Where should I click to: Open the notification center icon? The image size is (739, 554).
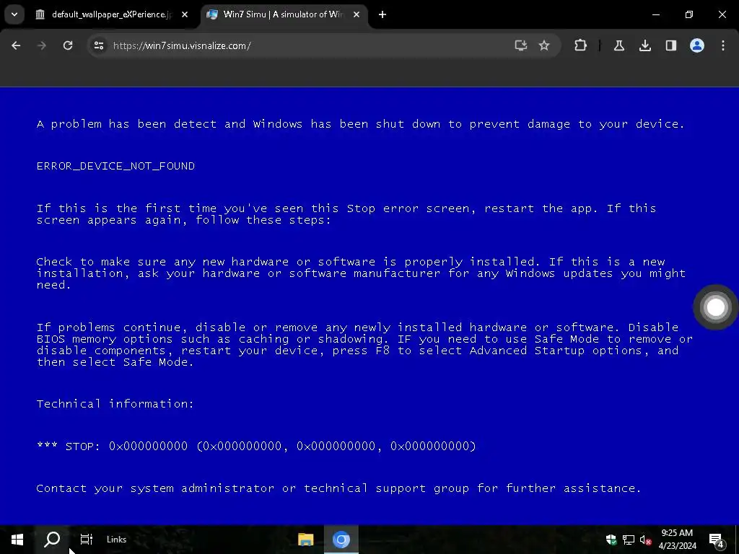717,540
